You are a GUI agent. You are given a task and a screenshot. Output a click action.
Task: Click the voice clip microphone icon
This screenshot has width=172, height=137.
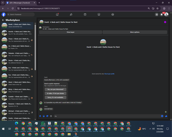[x=40, y=116]
